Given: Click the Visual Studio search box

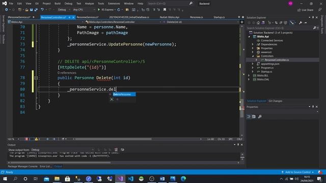Looking at the screenshot, I should [170, 4].
